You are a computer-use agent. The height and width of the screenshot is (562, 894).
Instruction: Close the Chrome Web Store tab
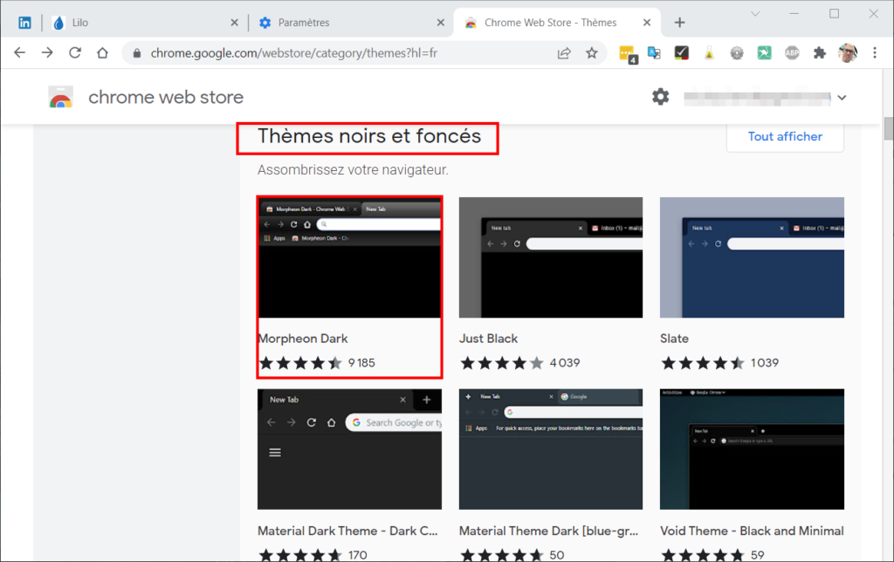click(647, 23)
